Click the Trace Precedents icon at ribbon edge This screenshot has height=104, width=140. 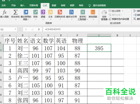(x=135, y=11)
